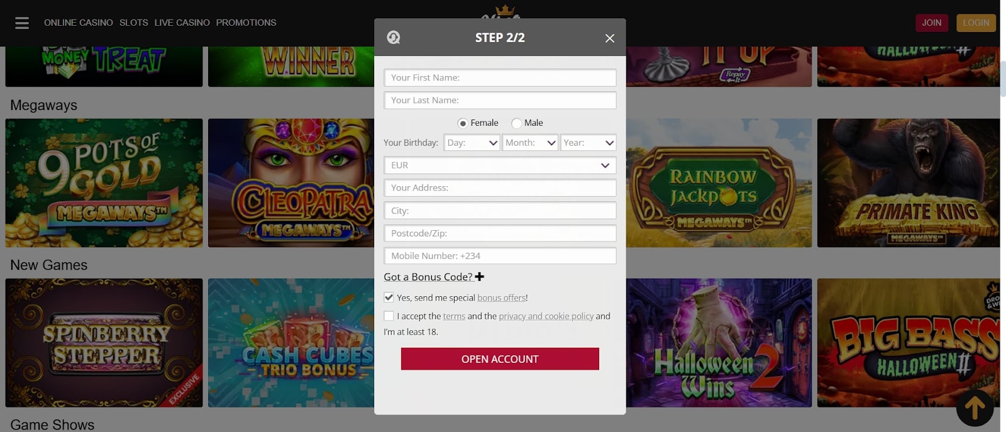The height and width of the screenshot is (432, 1006).
Task: Click the Your First Name field
Action: 500,78
